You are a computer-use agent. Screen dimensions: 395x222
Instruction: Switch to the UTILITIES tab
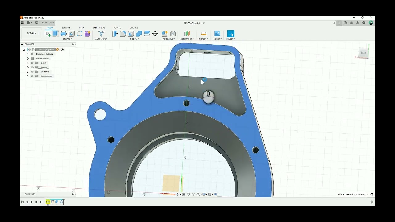point(134,28)
